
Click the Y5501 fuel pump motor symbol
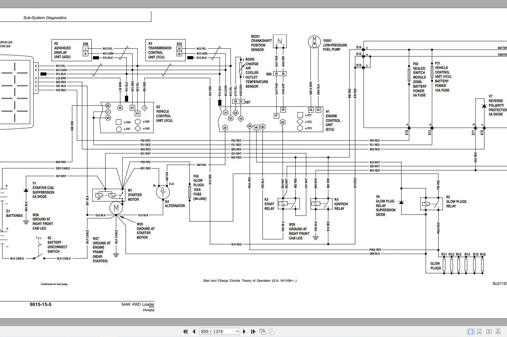tap(314, 42)
